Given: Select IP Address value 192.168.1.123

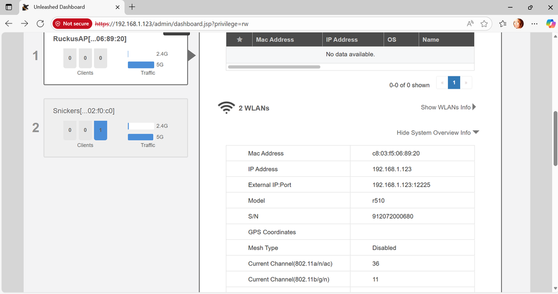Looking at the screenshot, I should click(x=392, y=169).
